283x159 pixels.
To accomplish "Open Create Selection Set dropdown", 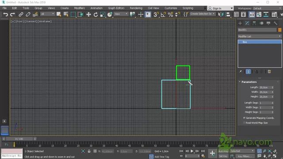I will pos(203,14).
